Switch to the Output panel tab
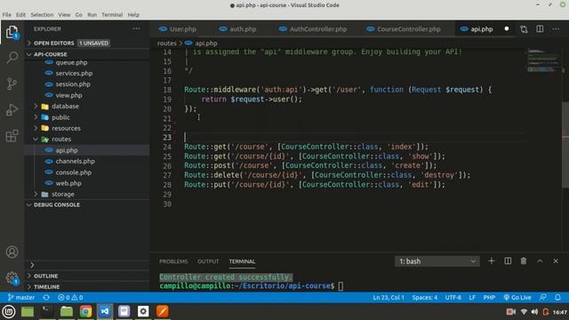 [208, 261]
